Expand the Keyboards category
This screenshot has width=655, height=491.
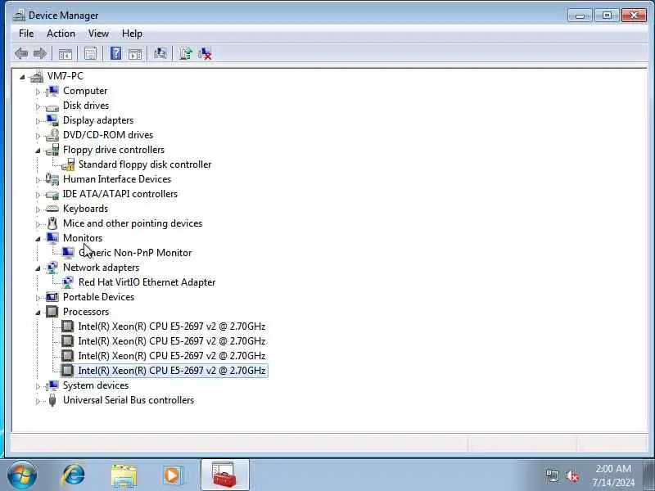38,209
